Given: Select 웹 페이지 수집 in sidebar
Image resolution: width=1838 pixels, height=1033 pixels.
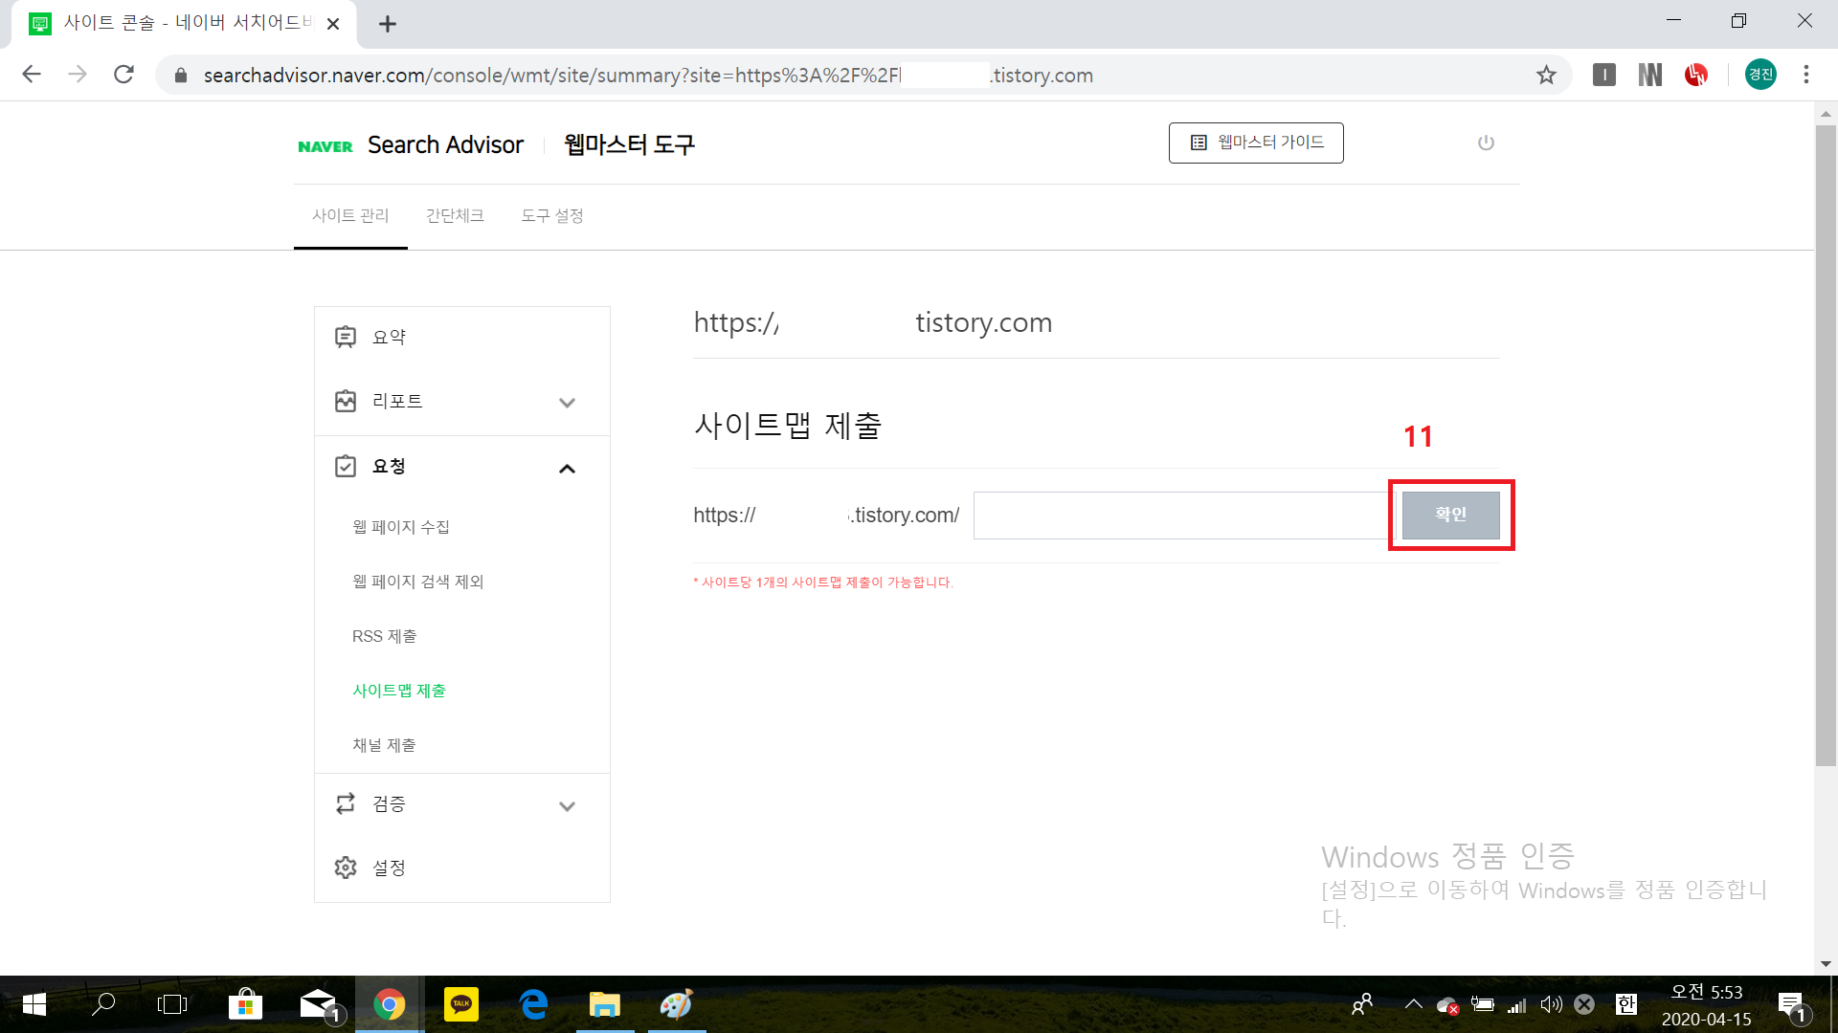Looking at the screenshot, I should pyautogui.click(x=400, y=527).
